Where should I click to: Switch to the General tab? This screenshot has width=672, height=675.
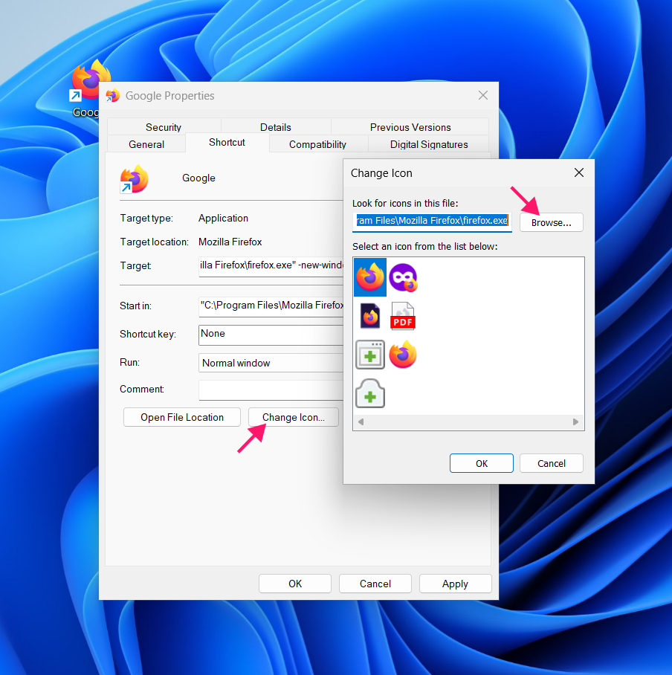tap(146, 144)
